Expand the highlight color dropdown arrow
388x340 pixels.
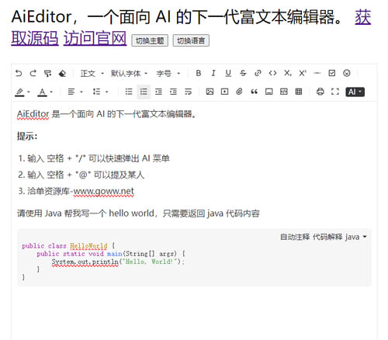pyautogui.click(x=29, y=92)
